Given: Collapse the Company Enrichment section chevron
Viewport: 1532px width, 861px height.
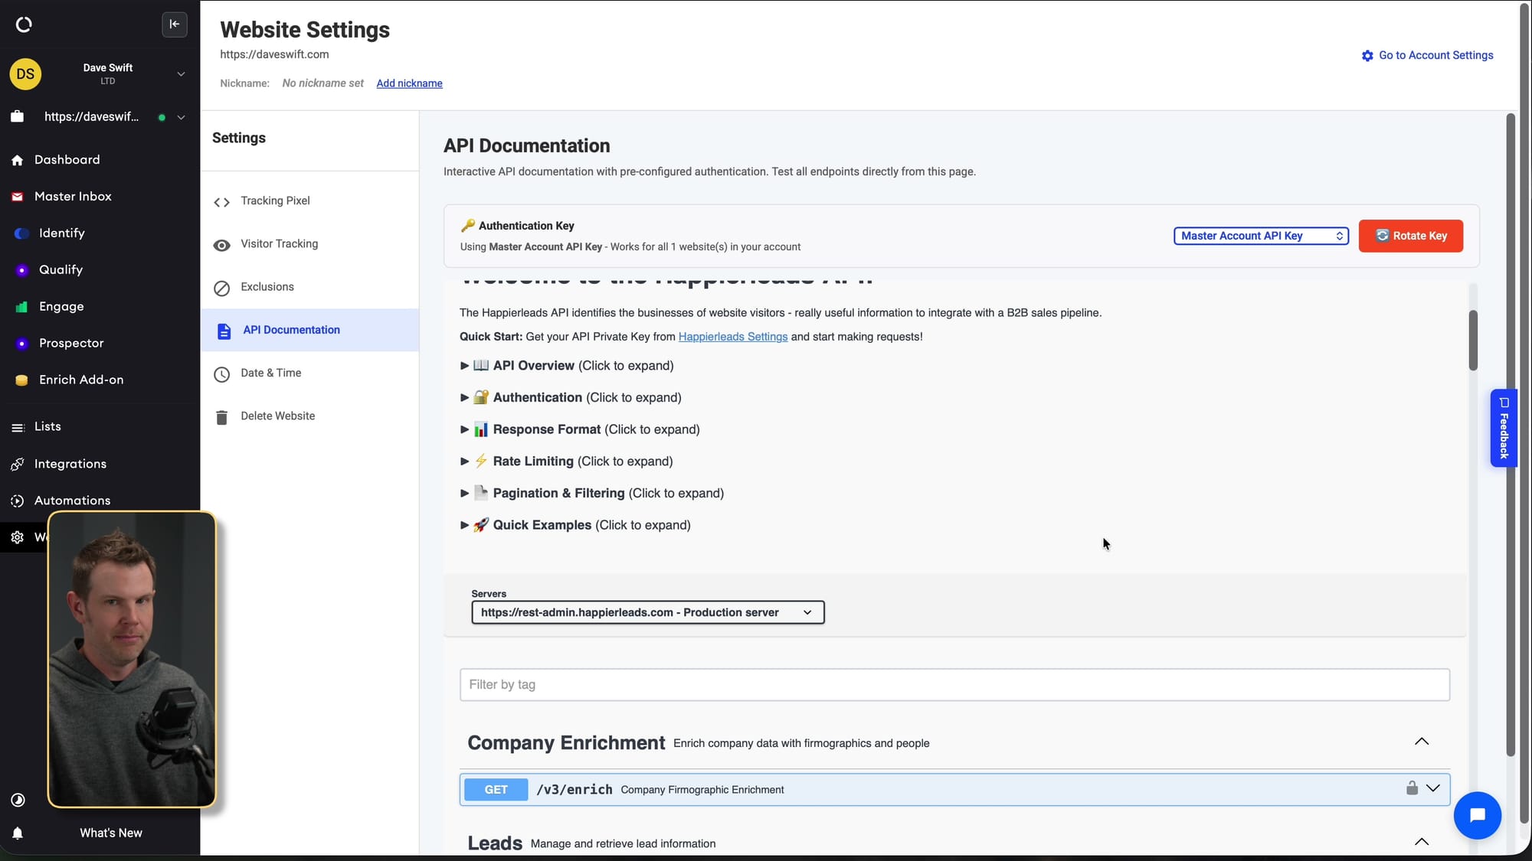Looking at the screenshot, I should click(x=1421, y=742).
